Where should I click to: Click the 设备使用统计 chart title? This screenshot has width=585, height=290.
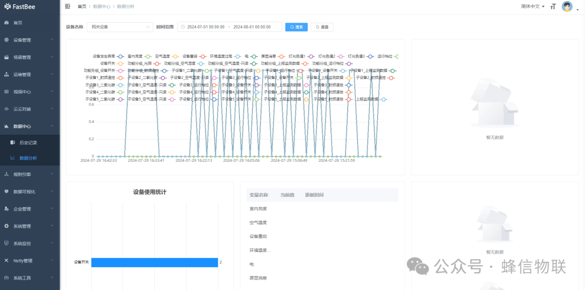(149, 192)
